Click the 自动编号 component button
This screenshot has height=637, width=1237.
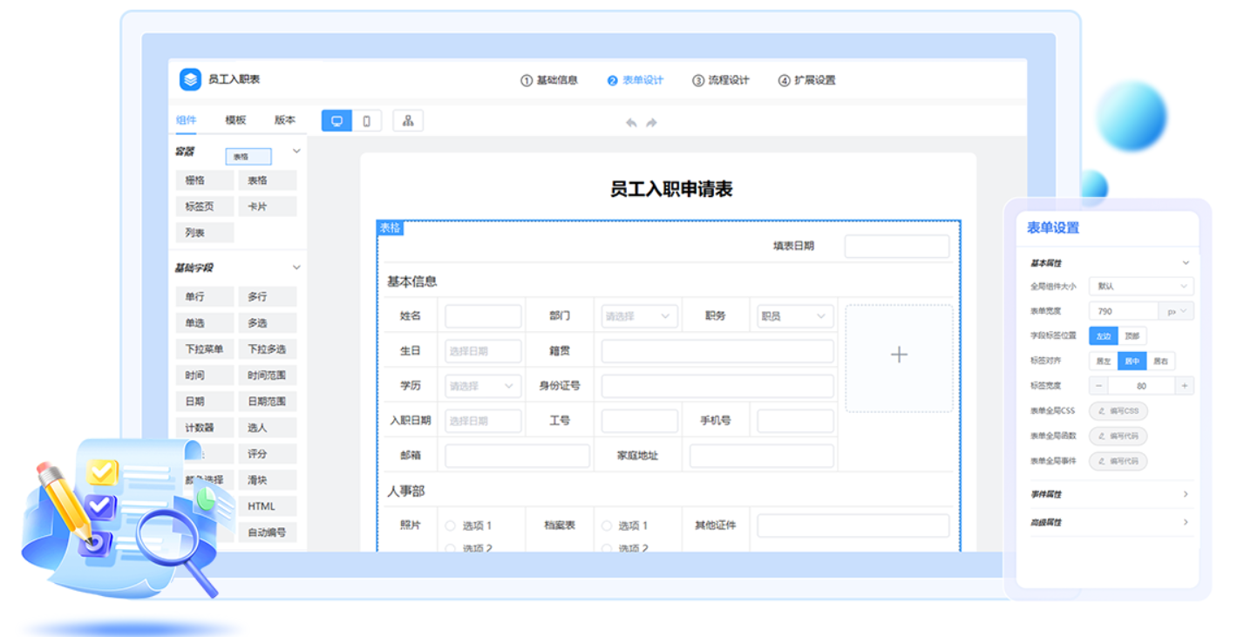[x=267, y=532]
